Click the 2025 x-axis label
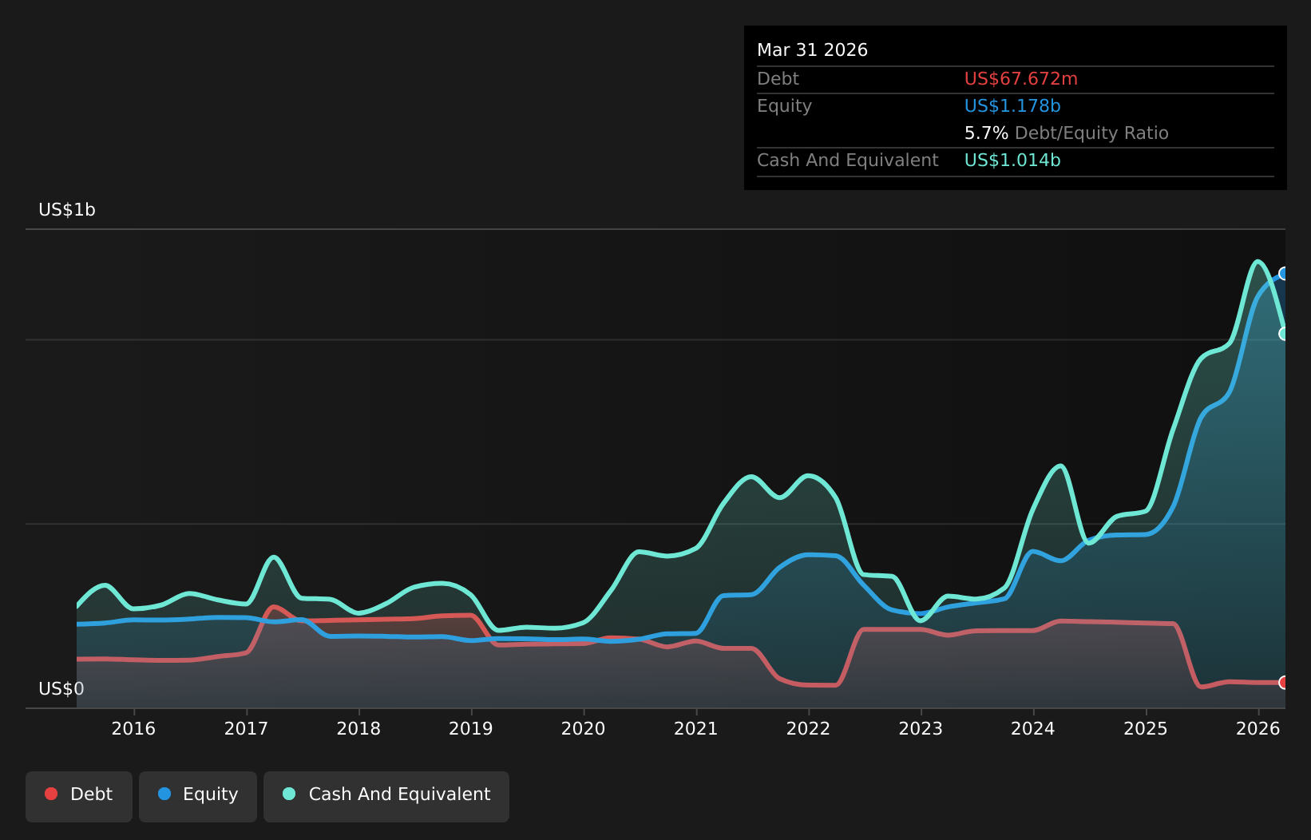Screen dimensions: 1311x840 pyautogui.click(x=1146, y=728)
